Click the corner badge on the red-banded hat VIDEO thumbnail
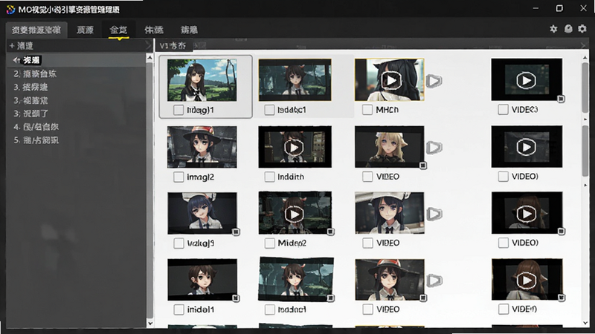Viewport: 595px width, 334px height. [x=422, y=298]
